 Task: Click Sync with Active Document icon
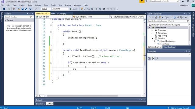[172, 18]
